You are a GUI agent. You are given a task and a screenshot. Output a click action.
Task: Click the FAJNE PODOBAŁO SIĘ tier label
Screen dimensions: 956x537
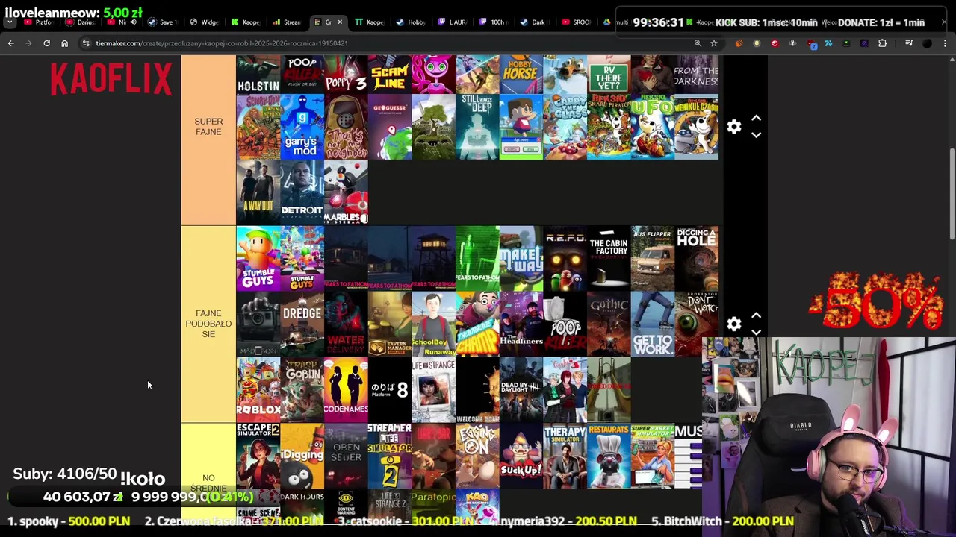point(208,324)
